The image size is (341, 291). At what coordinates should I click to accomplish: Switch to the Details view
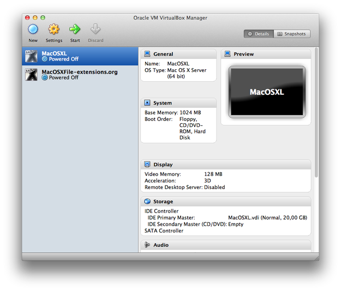259,34
